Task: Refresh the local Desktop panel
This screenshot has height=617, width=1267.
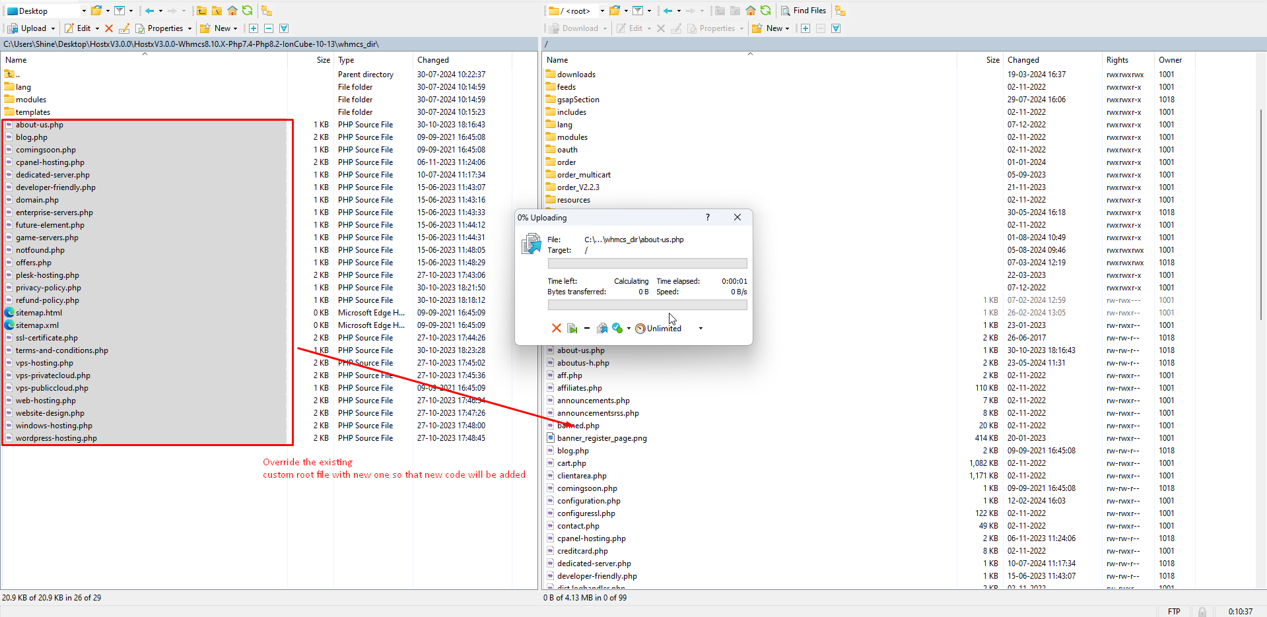Action: [247, 11]
